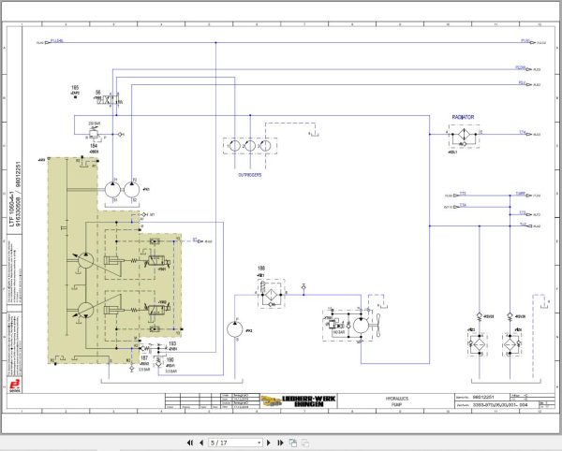Jump to the last page
The image size is (562, 451).
click(280, 443)
